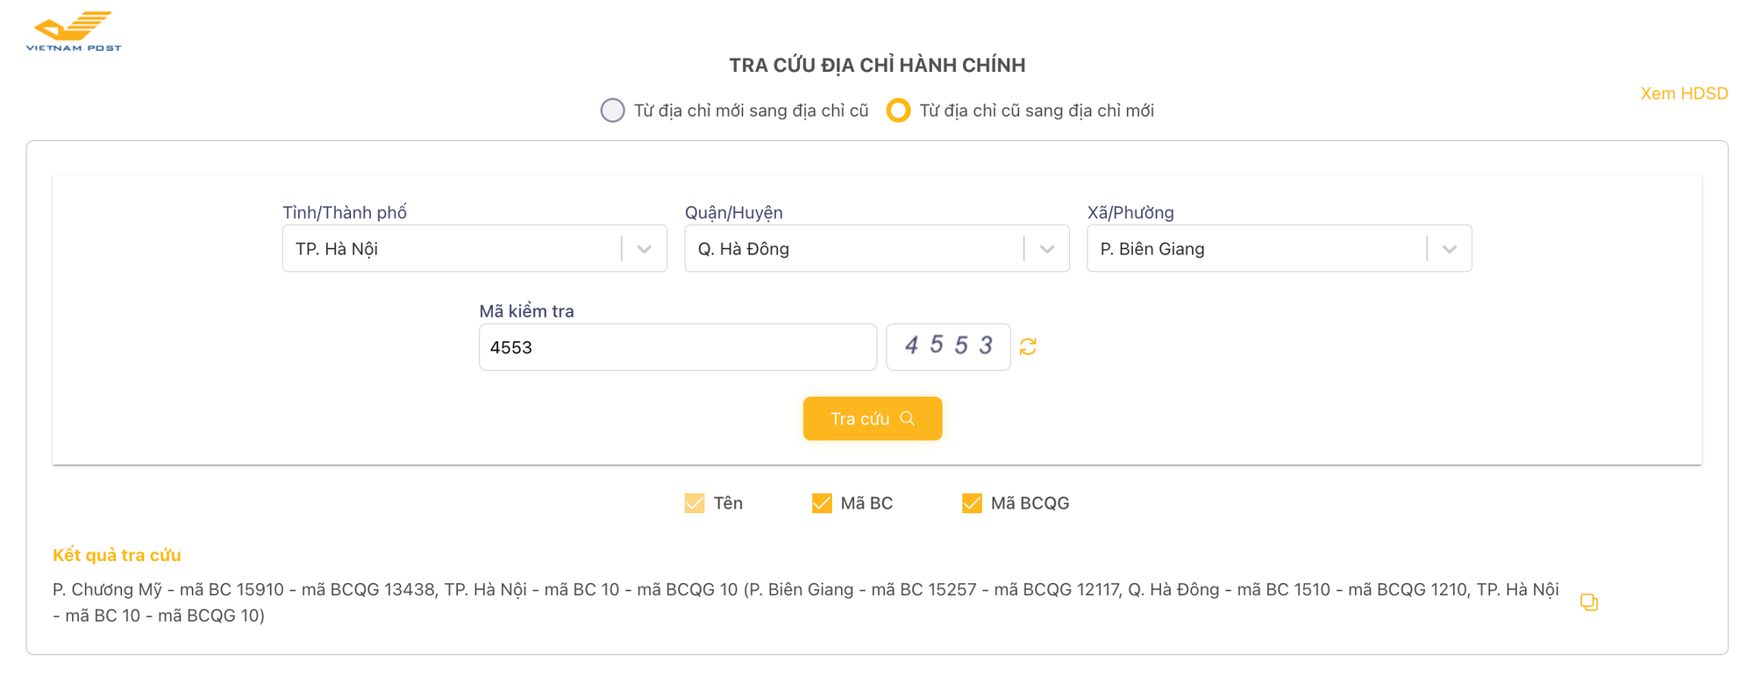Refresh the captcha code
The height and width of the screenshot is (683, 1754).
(x=1028, y=346)
